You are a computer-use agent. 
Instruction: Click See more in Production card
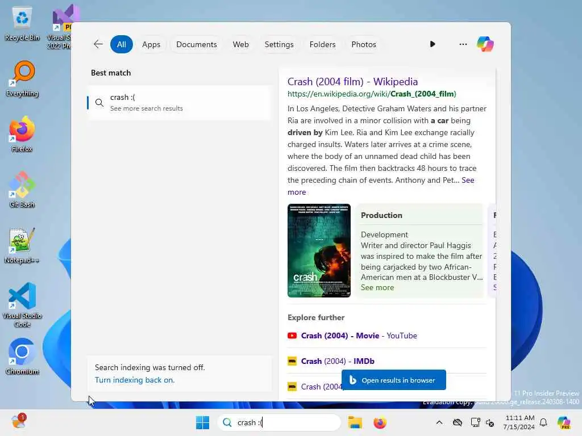click(x=377, y=288)
